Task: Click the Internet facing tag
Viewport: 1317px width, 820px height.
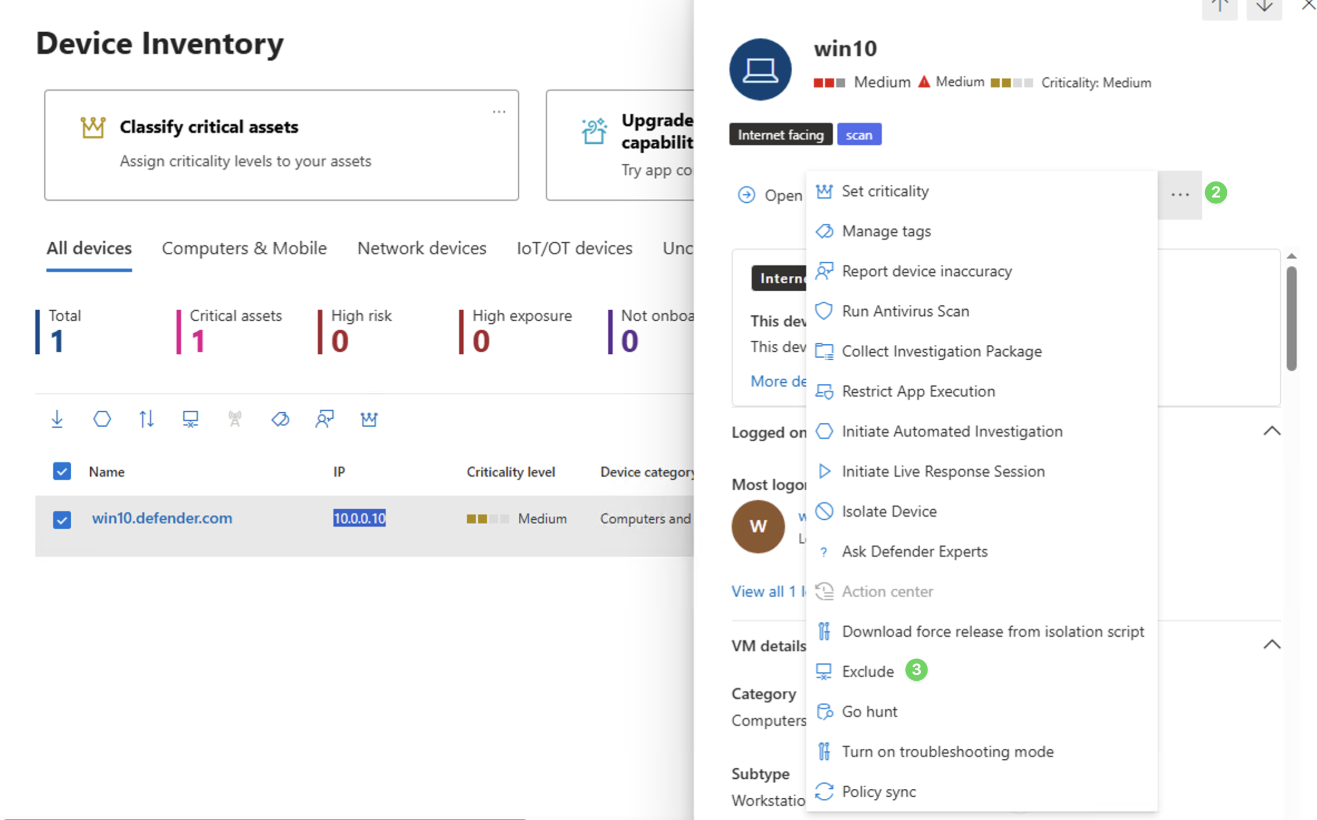Action: coord(781,135)
